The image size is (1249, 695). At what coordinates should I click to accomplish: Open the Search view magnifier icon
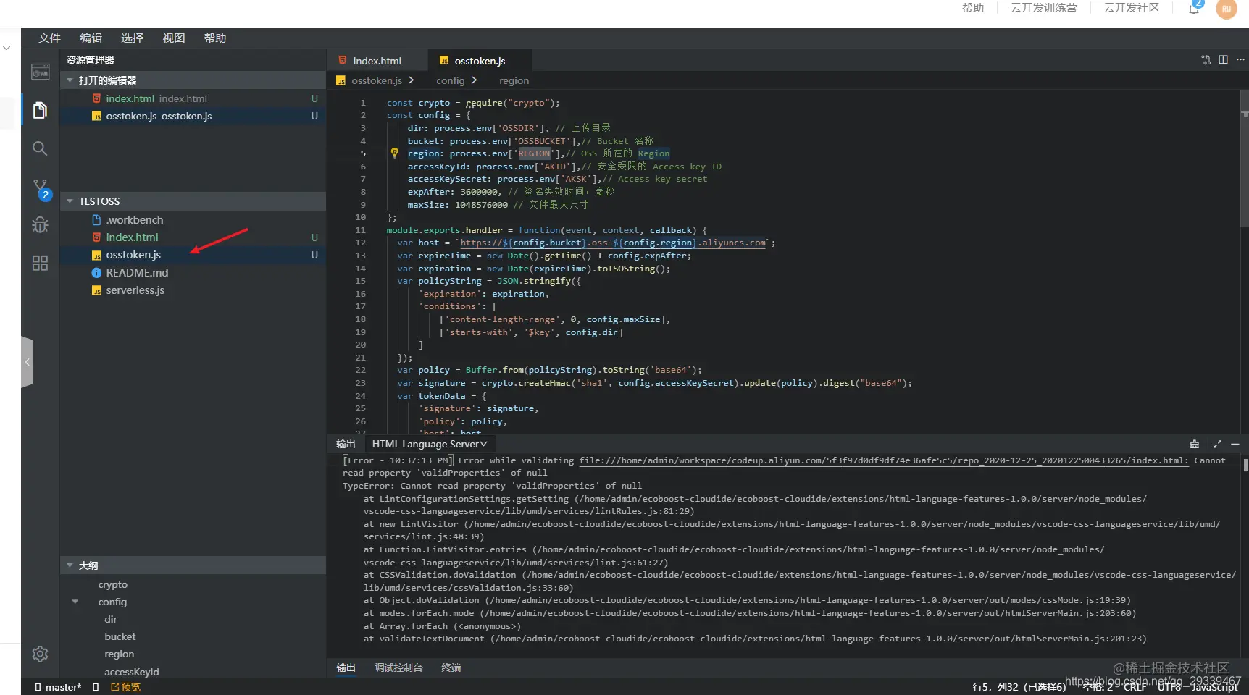pyautogui.click(x=40, y=148)
